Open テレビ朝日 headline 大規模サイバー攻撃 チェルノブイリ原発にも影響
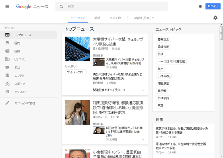The width and height of the screenshot is (223, 158). (125, 61)
